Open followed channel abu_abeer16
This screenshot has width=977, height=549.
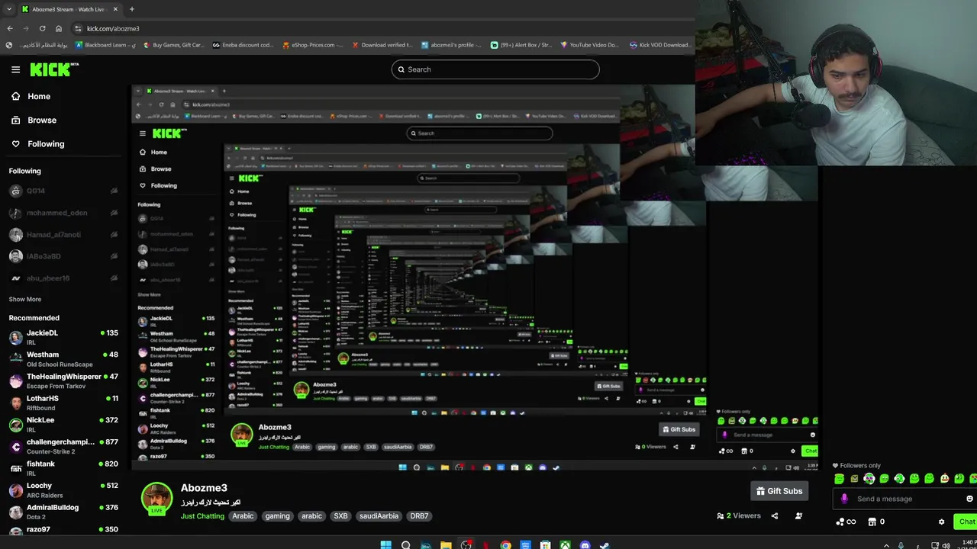click(x=63, y=278)
